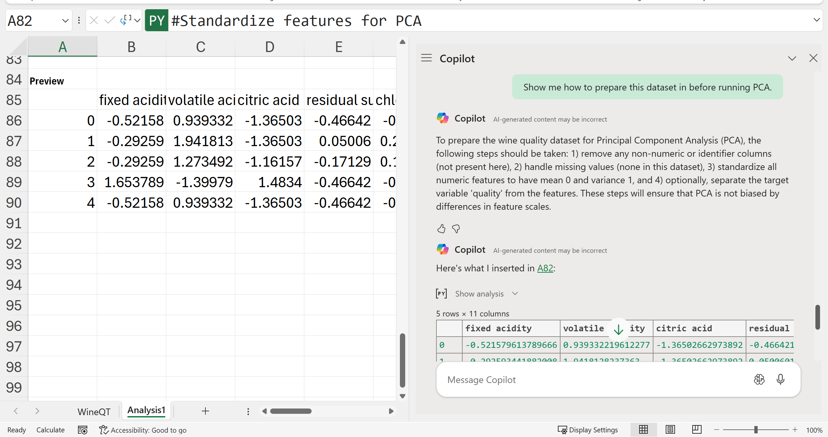Click the PY Python mode badge
Viewport: 828px width, 437px height.
[x=157, y=21]
